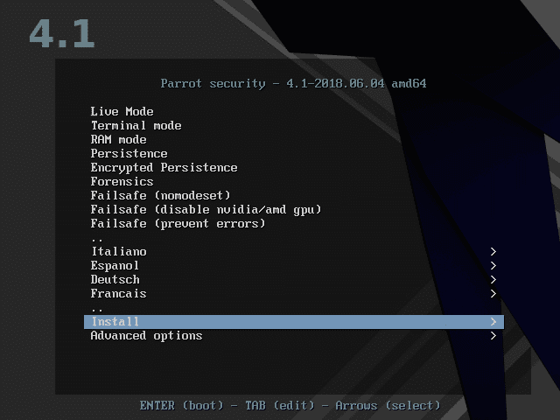This screenshot has width=560, height=420.
Task: Open the Deutsch language submenu
Action: [115, 279]
